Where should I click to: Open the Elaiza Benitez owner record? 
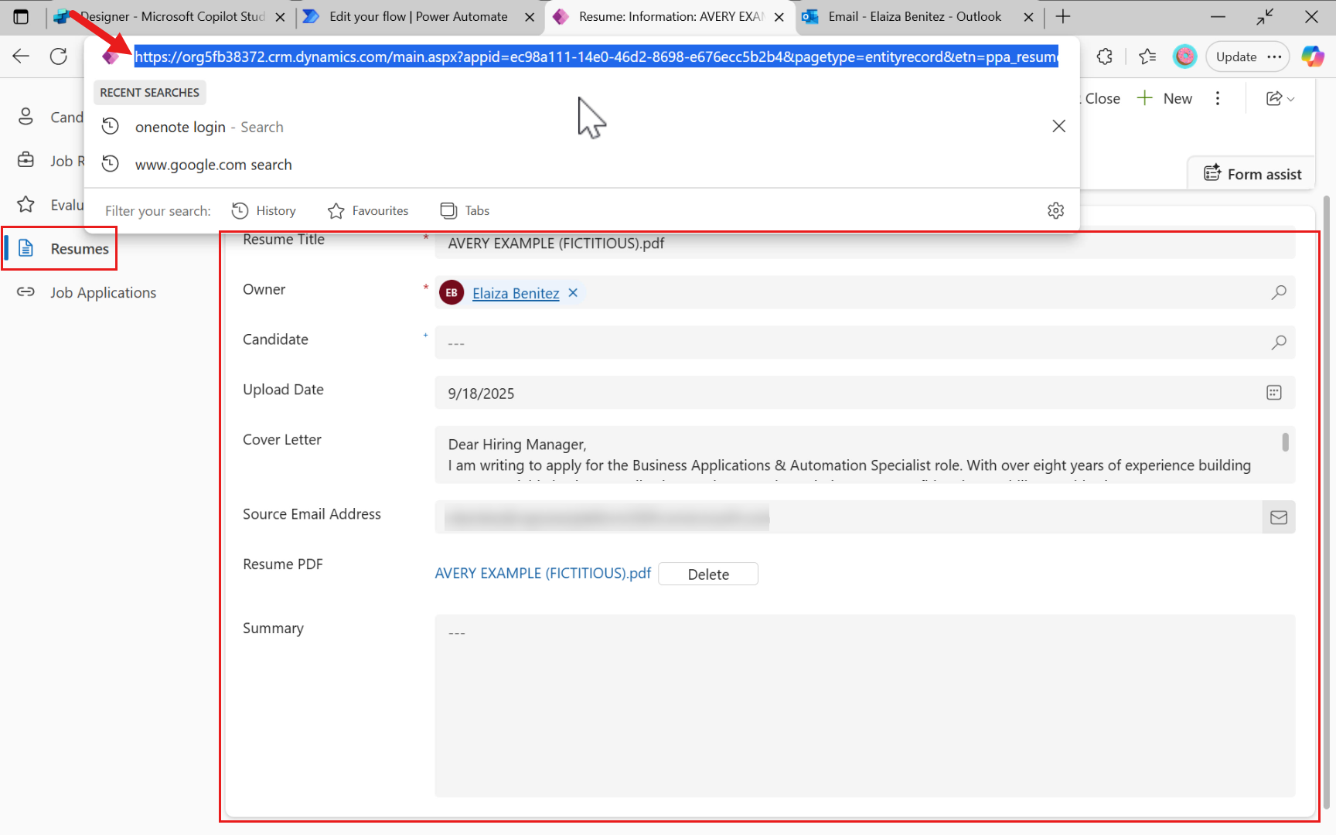515,293
